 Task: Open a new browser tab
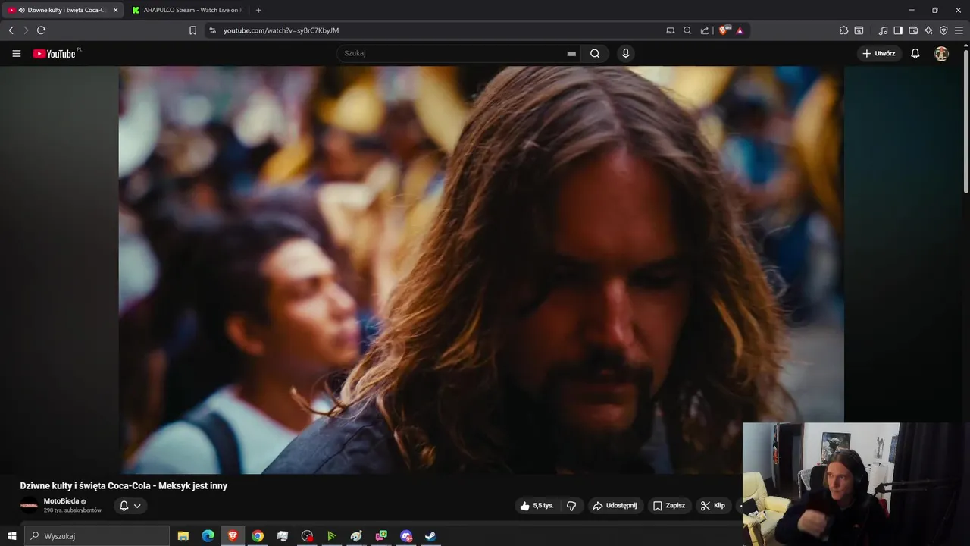(258, 10)
